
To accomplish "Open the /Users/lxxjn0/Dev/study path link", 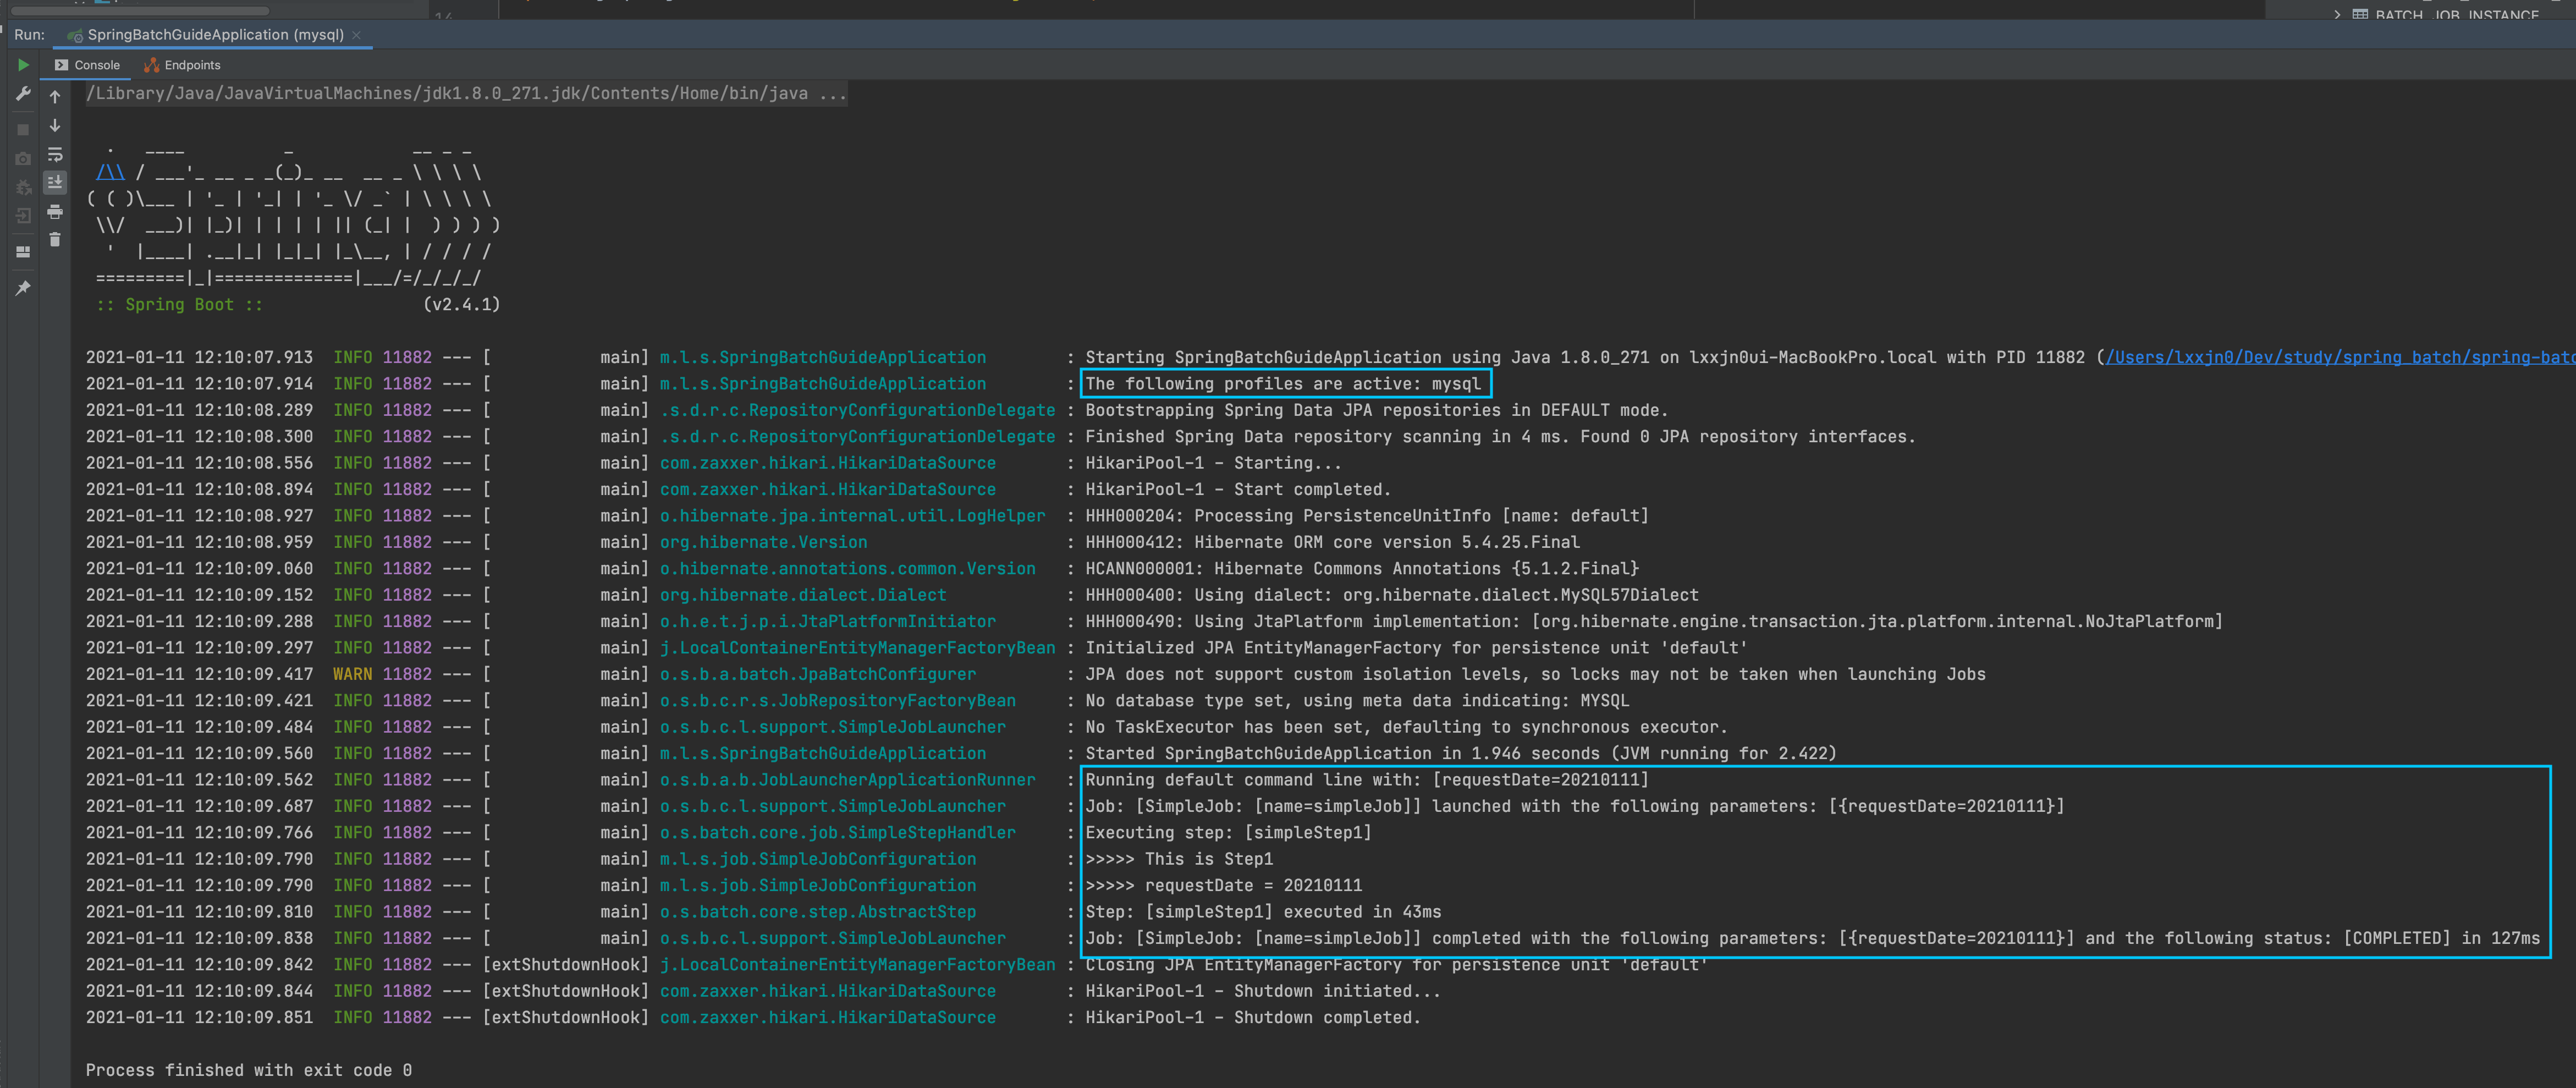I will (2340, 358).
